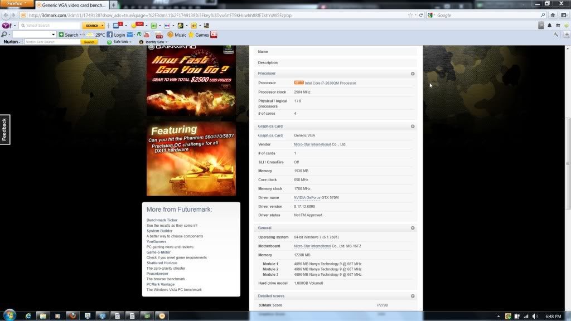Viewport: 571px width, 321px height.
Task: Open the Games star icon
Action: point(191,35)
